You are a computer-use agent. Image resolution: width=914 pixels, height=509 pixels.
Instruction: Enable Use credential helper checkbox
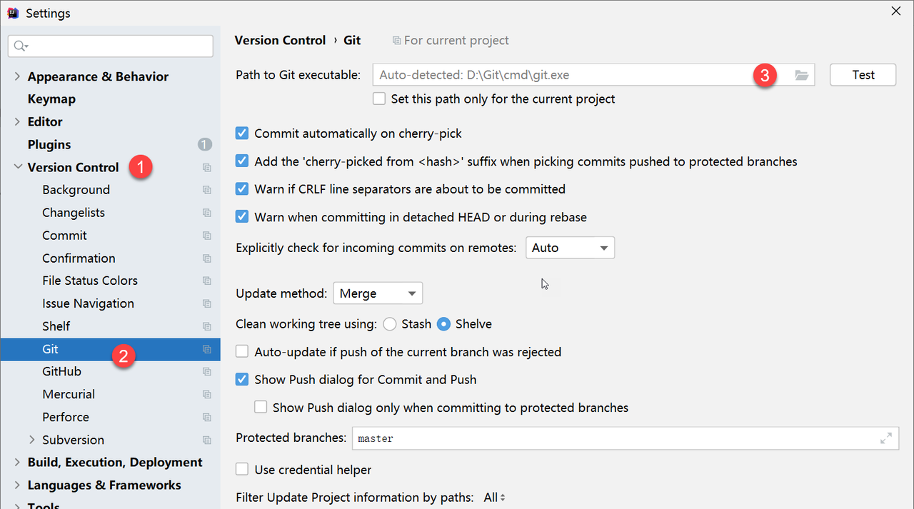(242, 470)
